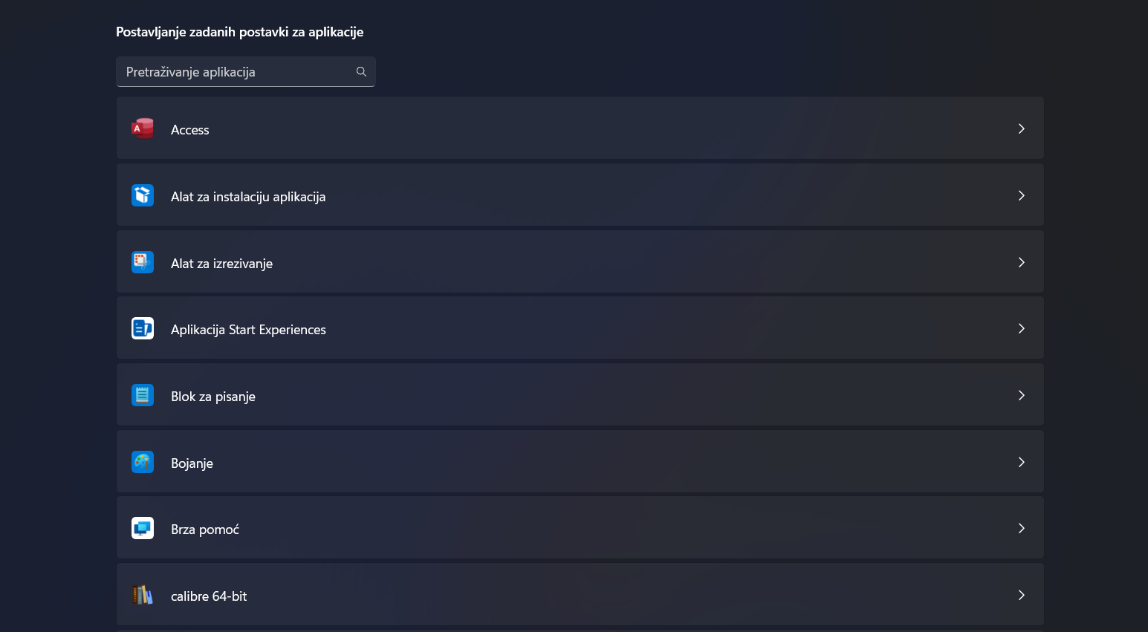
Task: Expand the Bojanje row chevron
Action: (x=1022, y=462)
